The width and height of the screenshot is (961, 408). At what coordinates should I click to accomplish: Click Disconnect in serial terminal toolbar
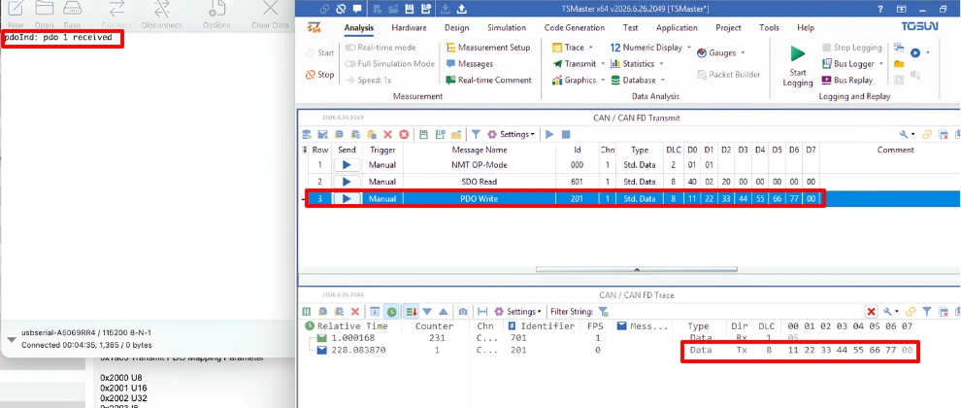[x=162, y=15]
